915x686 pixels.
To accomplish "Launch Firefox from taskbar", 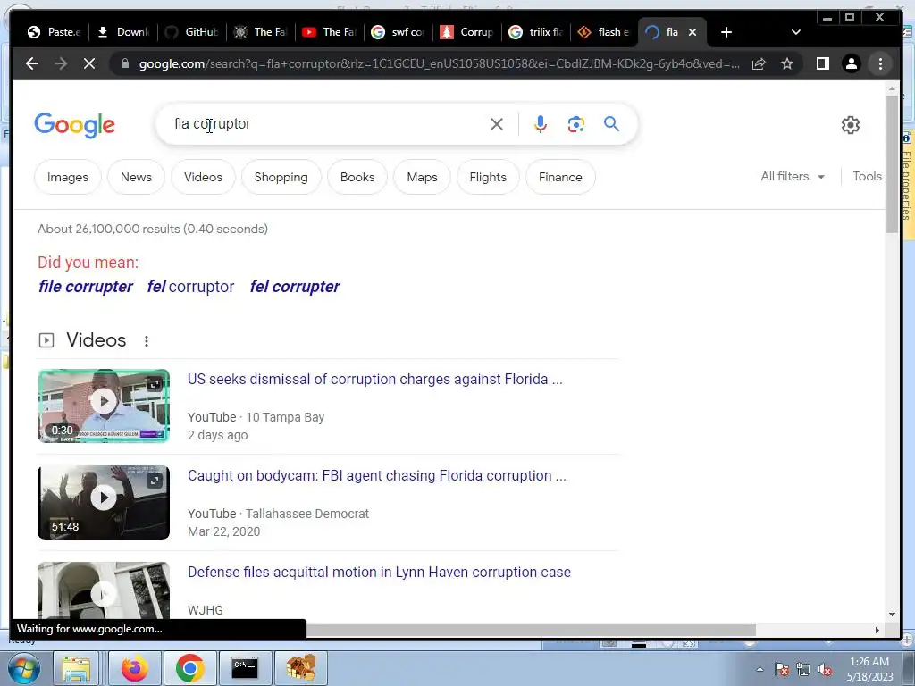I will (135, 668).
